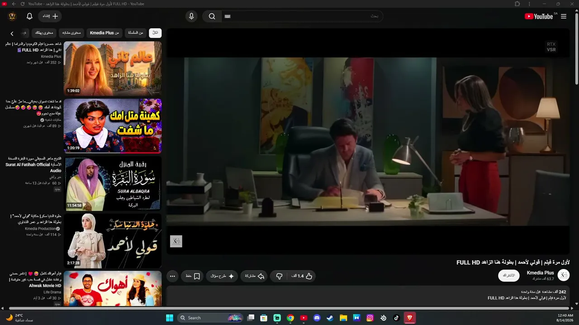The image size is (579, 325).
Task: Click the video player to pause
Action: click(368, 141)
